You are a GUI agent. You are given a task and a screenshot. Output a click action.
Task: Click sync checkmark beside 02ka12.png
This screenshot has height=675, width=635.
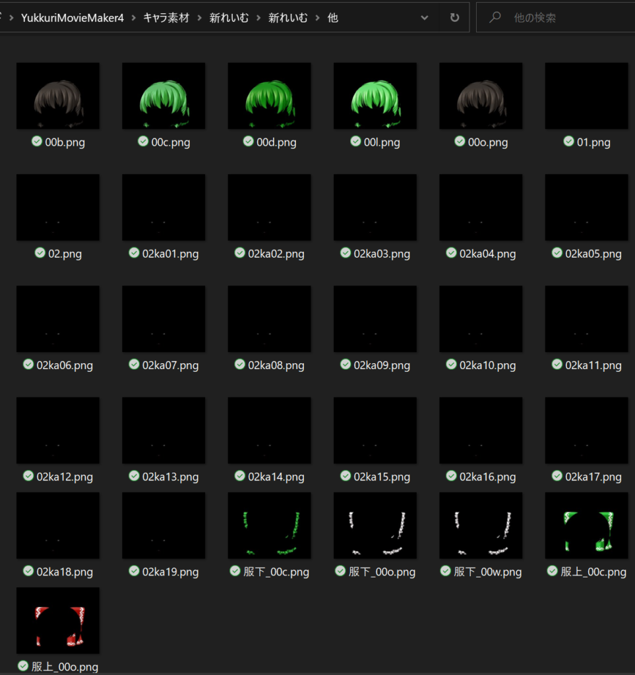click(x=28, y=476)
